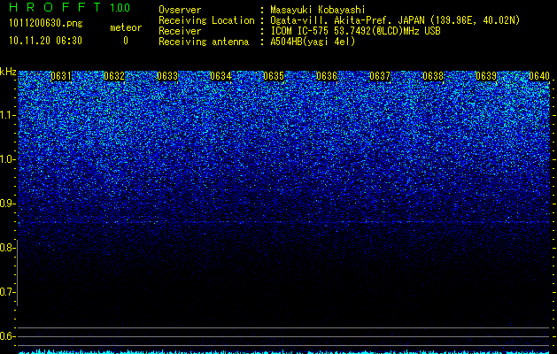Click the HROFFT program title text
The image size is (557, 354).
(55, 7)
